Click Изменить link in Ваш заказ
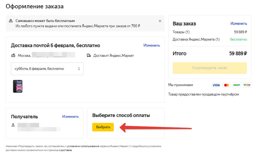The width and height of the screenshot is (260, 157). 239,24
